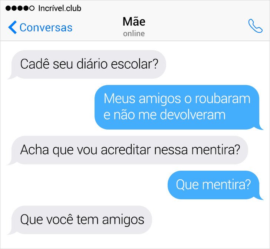Viewport: 270px width, 249px height.
Task: Click the blue back chevron arrow
Action: point(12,27)
